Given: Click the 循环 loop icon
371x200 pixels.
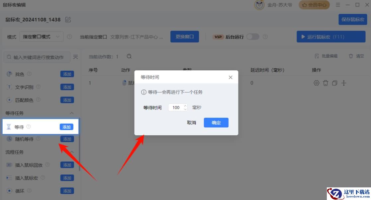Looking at the screenshot, I should (9, 191).
